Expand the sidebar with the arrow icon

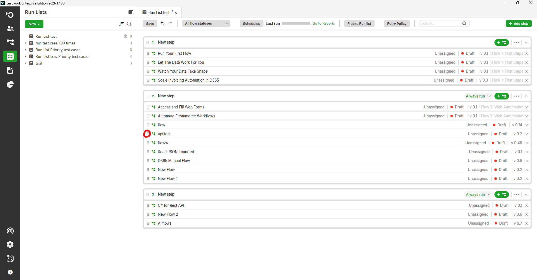pyautogui.click(x=10, y=272)
